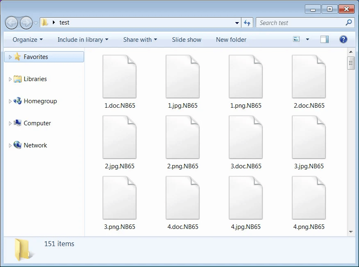Select the 1.doc.NB65 file icon
359x267 pixels.
(119, 77)
